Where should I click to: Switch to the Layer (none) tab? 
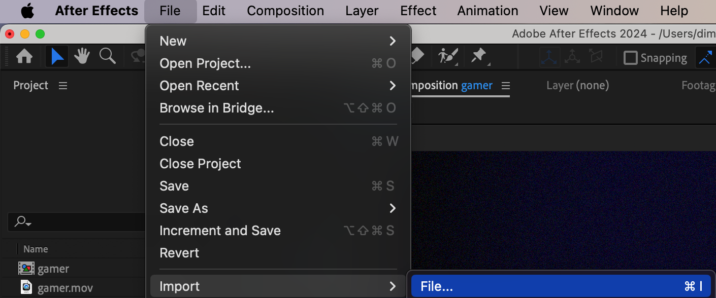[577, 86]
